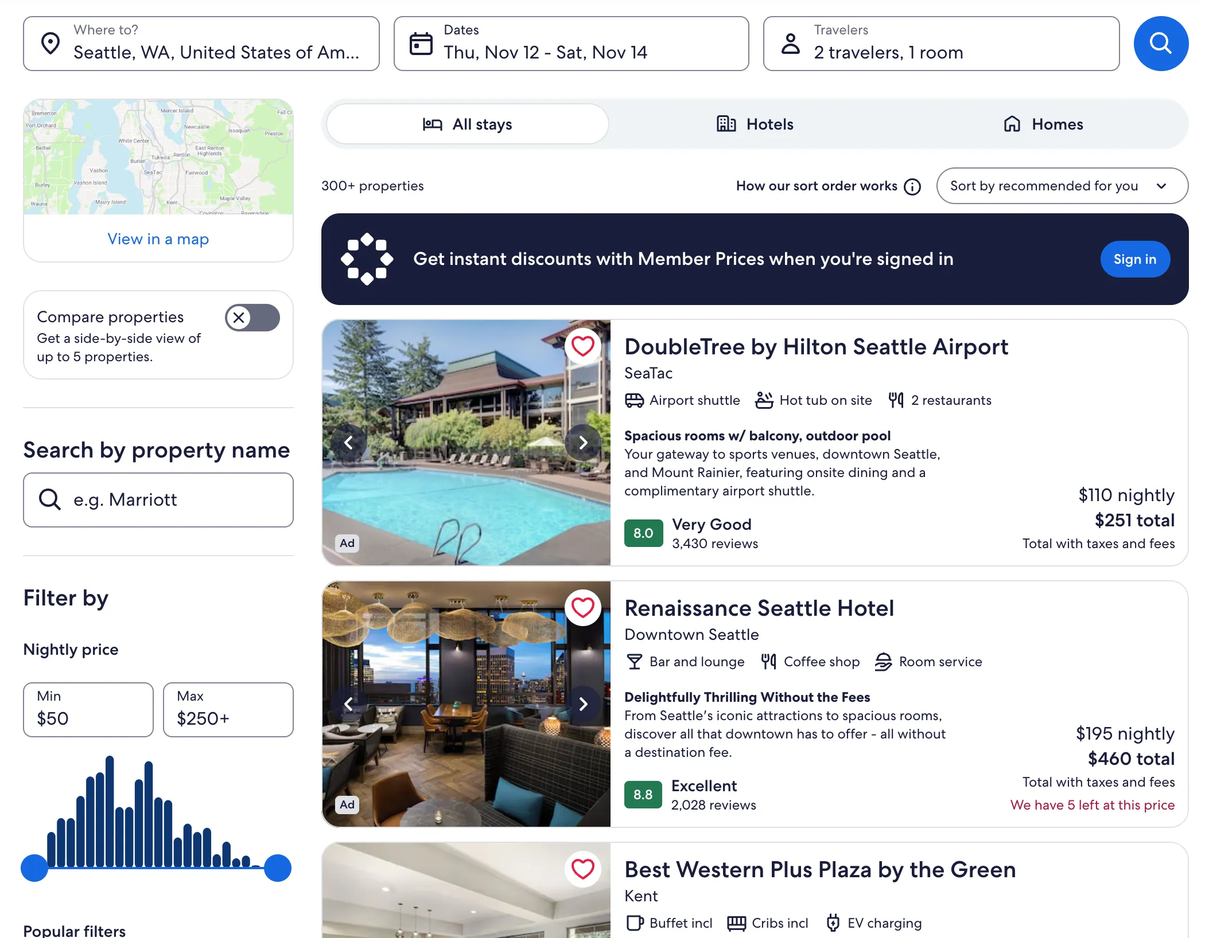Save DoubleTree by Hilton with heart icon

[582, 346]
